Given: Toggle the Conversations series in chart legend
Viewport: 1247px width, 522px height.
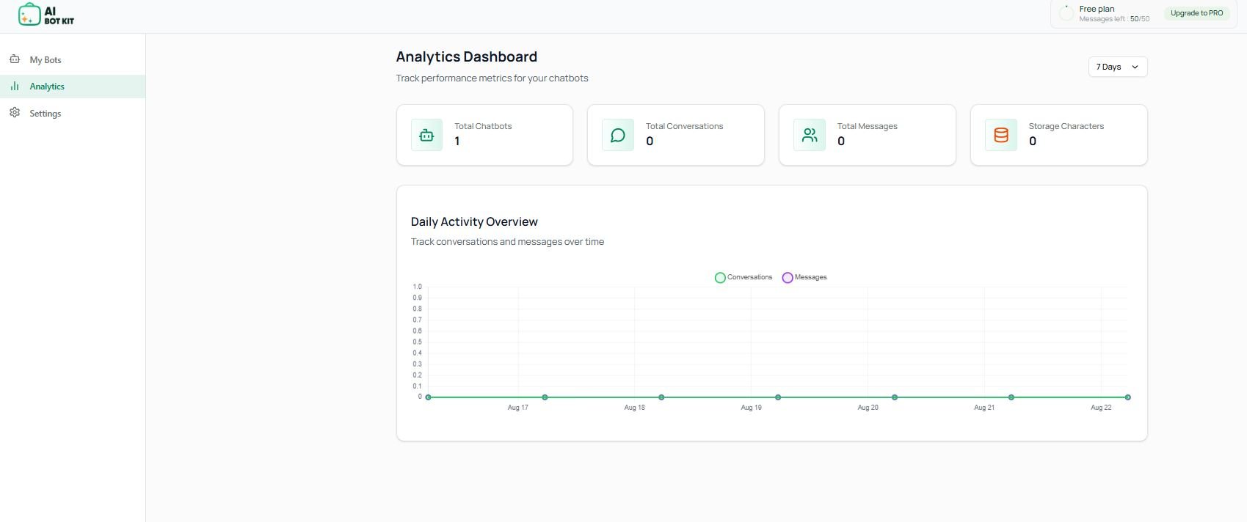Looking at the screenshot, I should (x=744, y=277).
